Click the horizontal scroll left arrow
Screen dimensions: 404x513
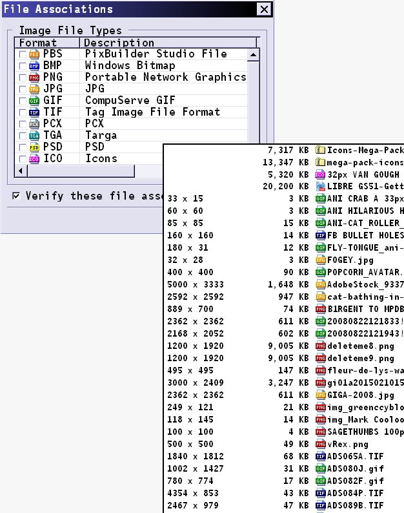tap(21, 171)
